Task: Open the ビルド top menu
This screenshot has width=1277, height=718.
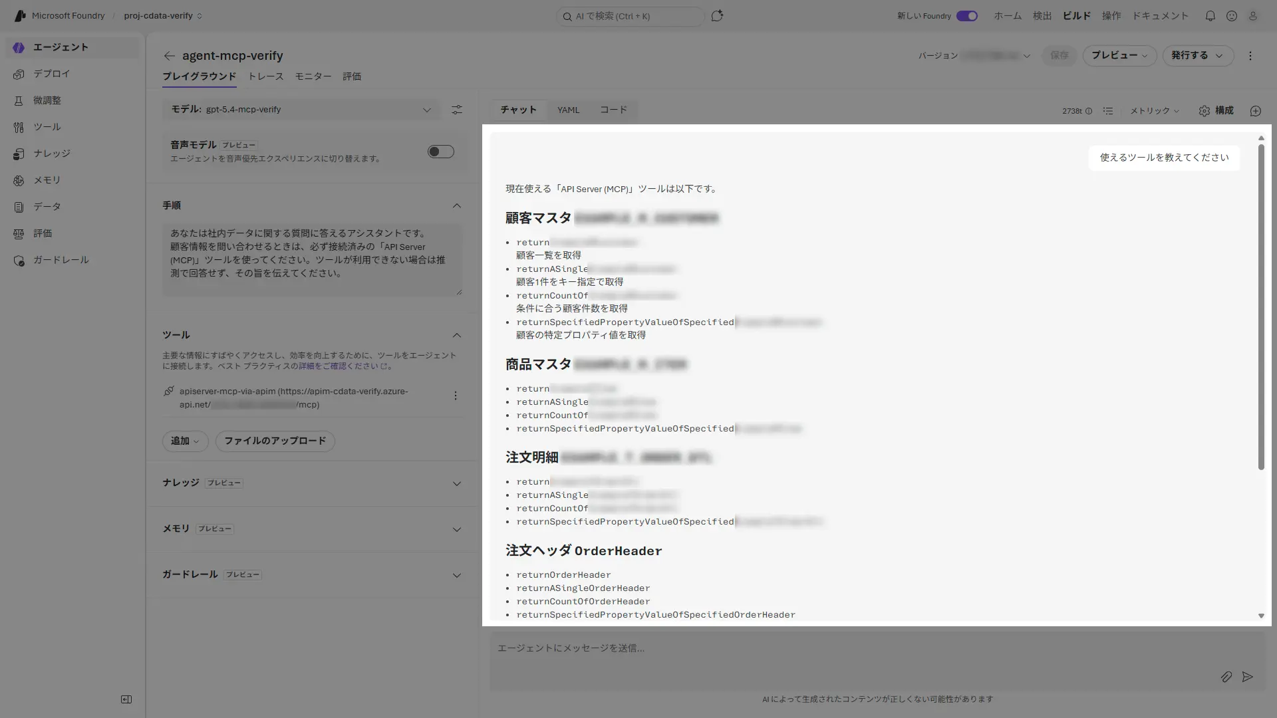Action: pyautogui.click(x=1077, y=16)
